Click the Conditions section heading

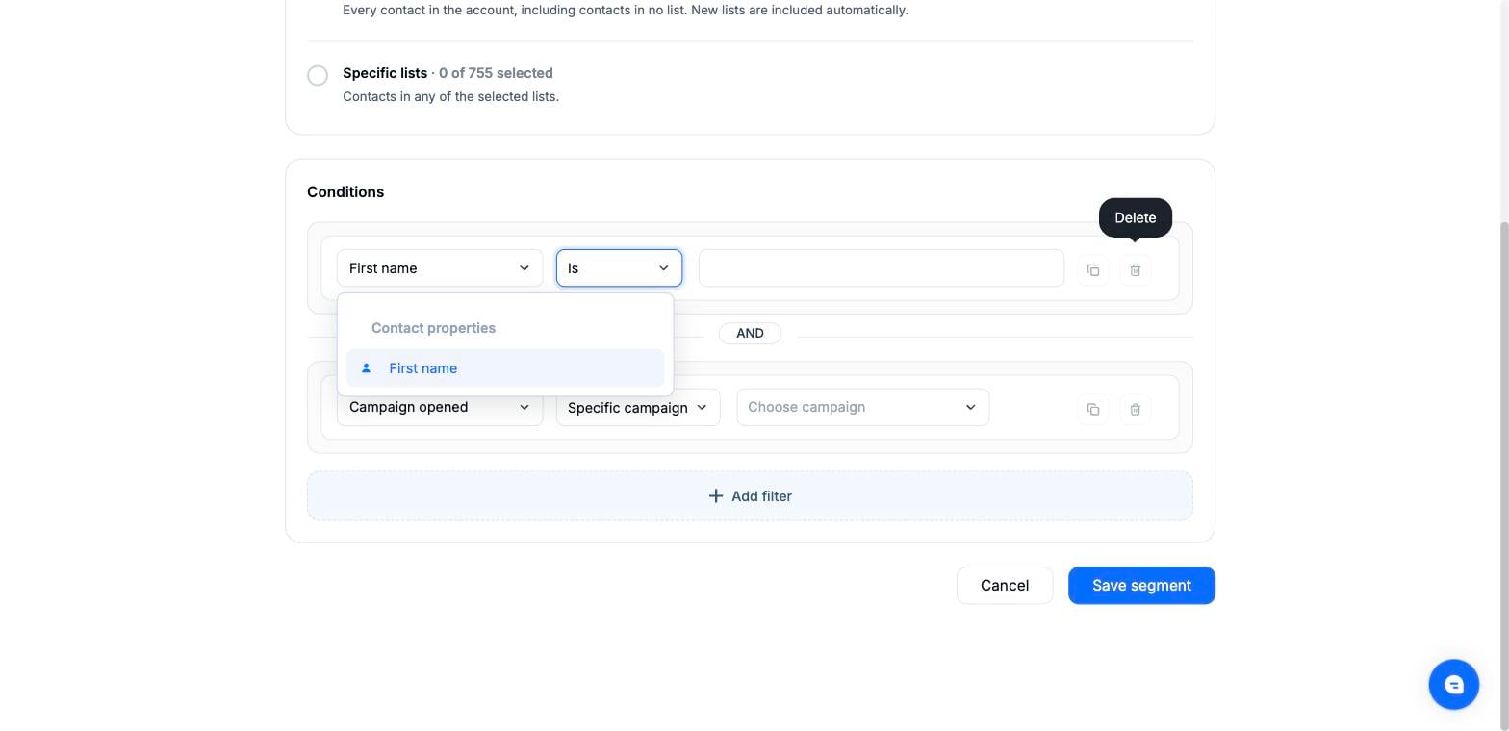[345, 192]
